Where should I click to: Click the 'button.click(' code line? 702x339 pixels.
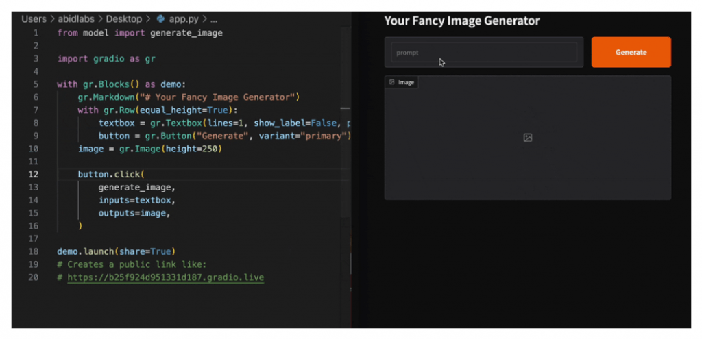pos(111,175)
